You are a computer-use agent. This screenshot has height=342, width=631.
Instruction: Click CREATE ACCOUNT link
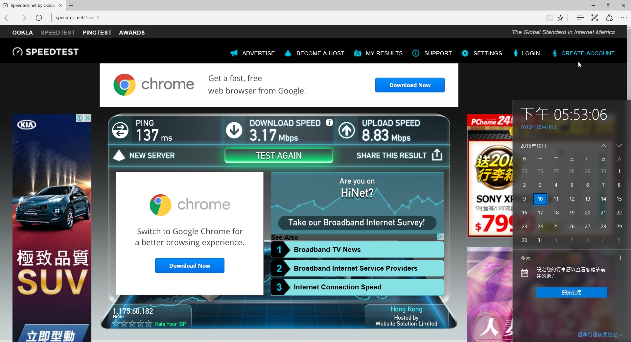pos(588,53)
